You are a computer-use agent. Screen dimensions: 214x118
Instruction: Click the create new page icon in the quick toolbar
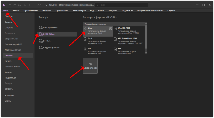tap(24, 5)
